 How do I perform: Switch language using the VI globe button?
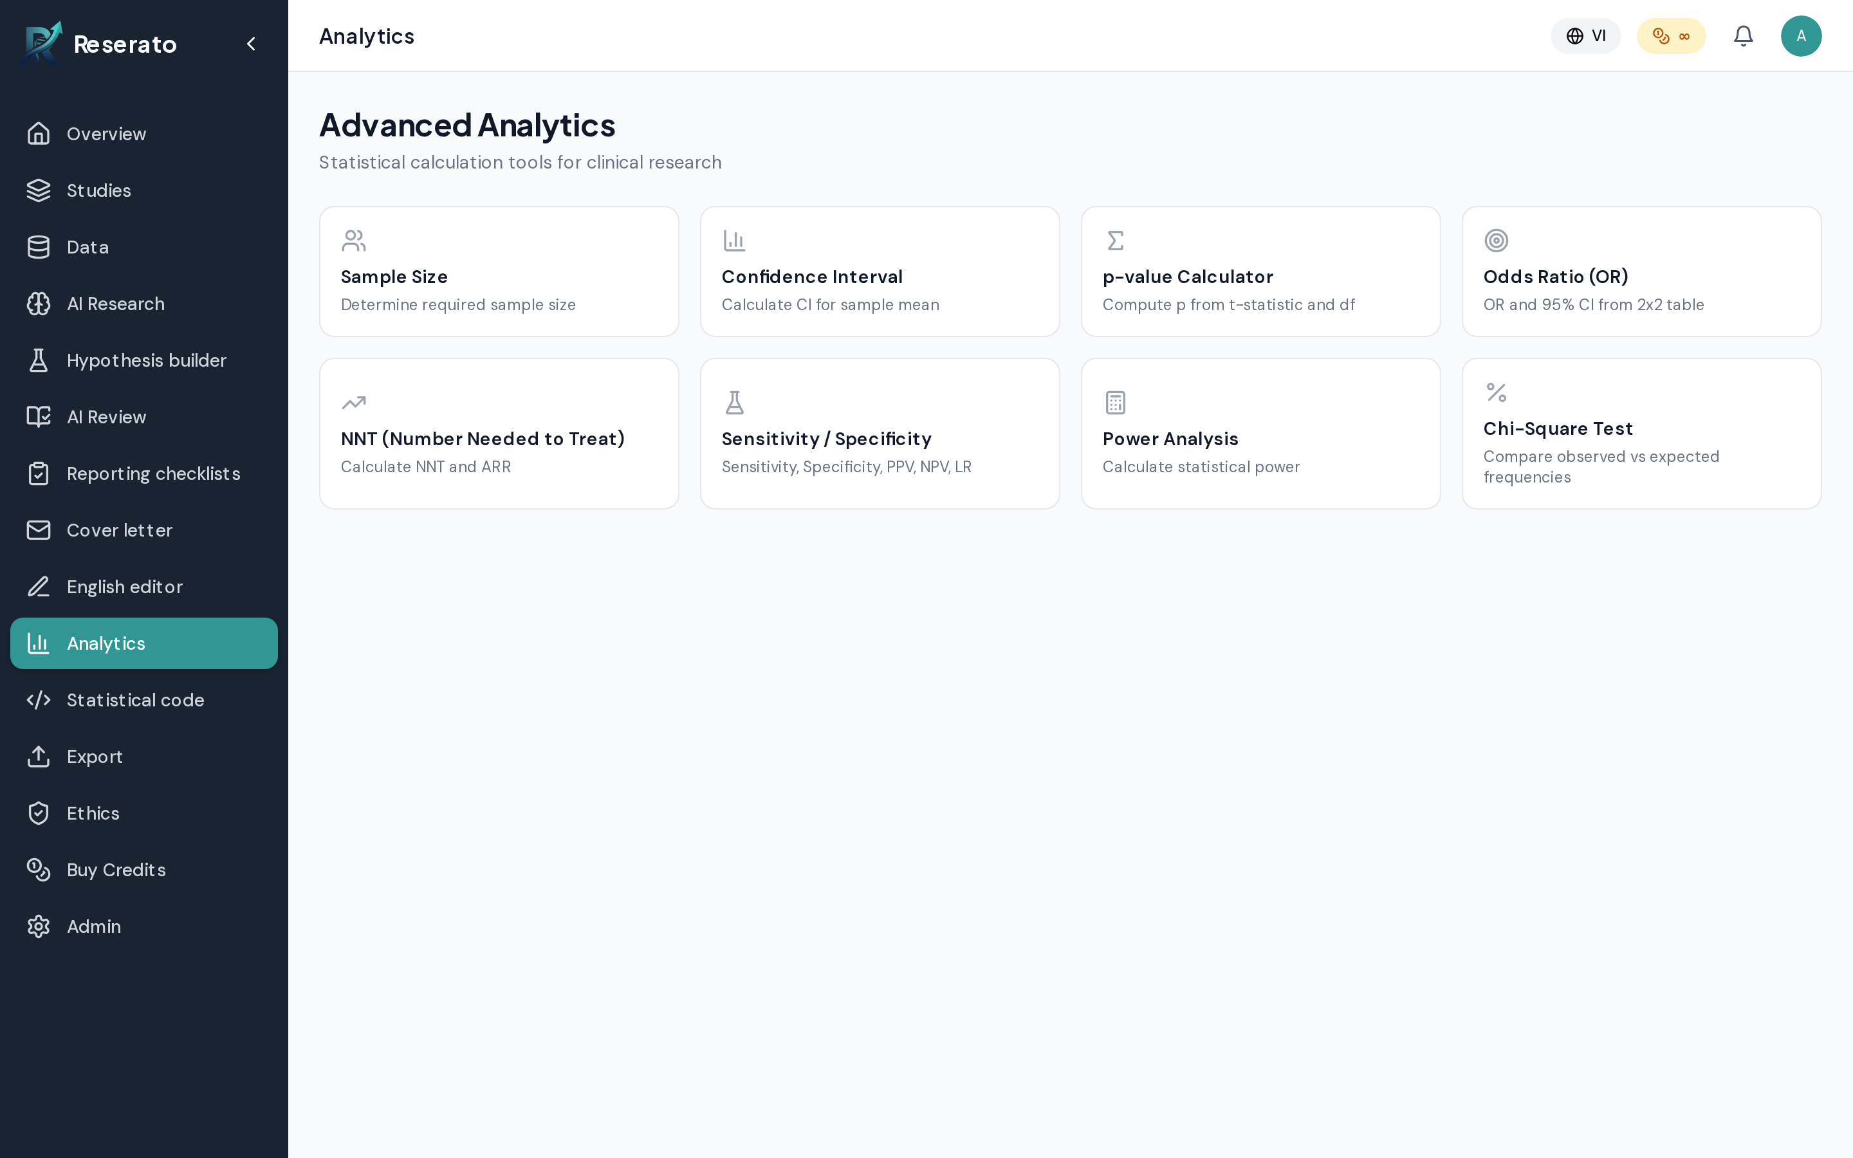(x=1585, y=36)
